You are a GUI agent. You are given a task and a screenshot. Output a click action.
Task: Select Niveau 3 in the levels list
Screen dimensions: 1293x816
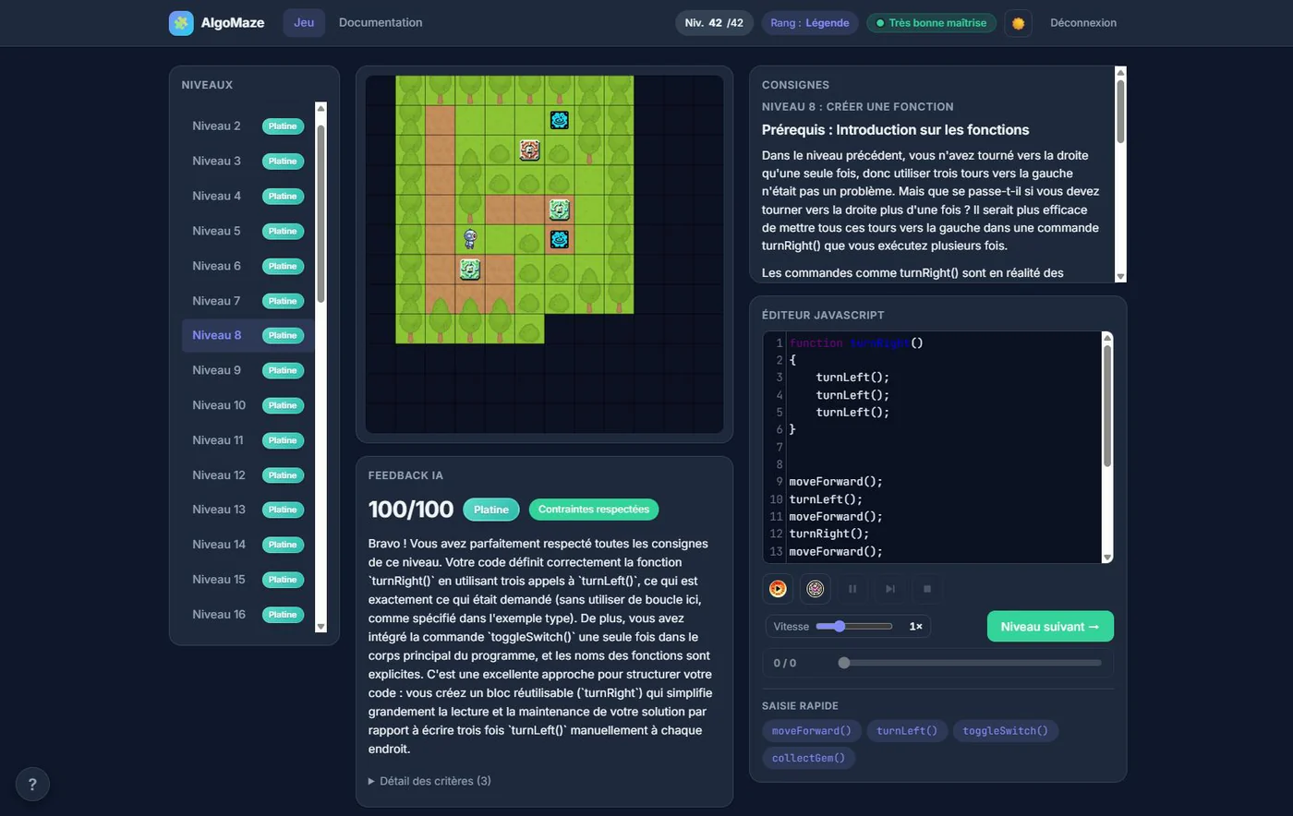[x=248, y=162]
